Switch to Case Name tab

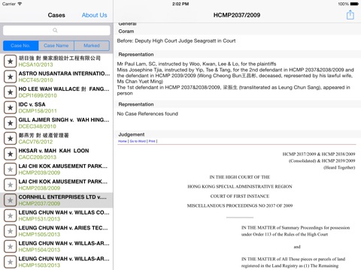tap(56, 46)
